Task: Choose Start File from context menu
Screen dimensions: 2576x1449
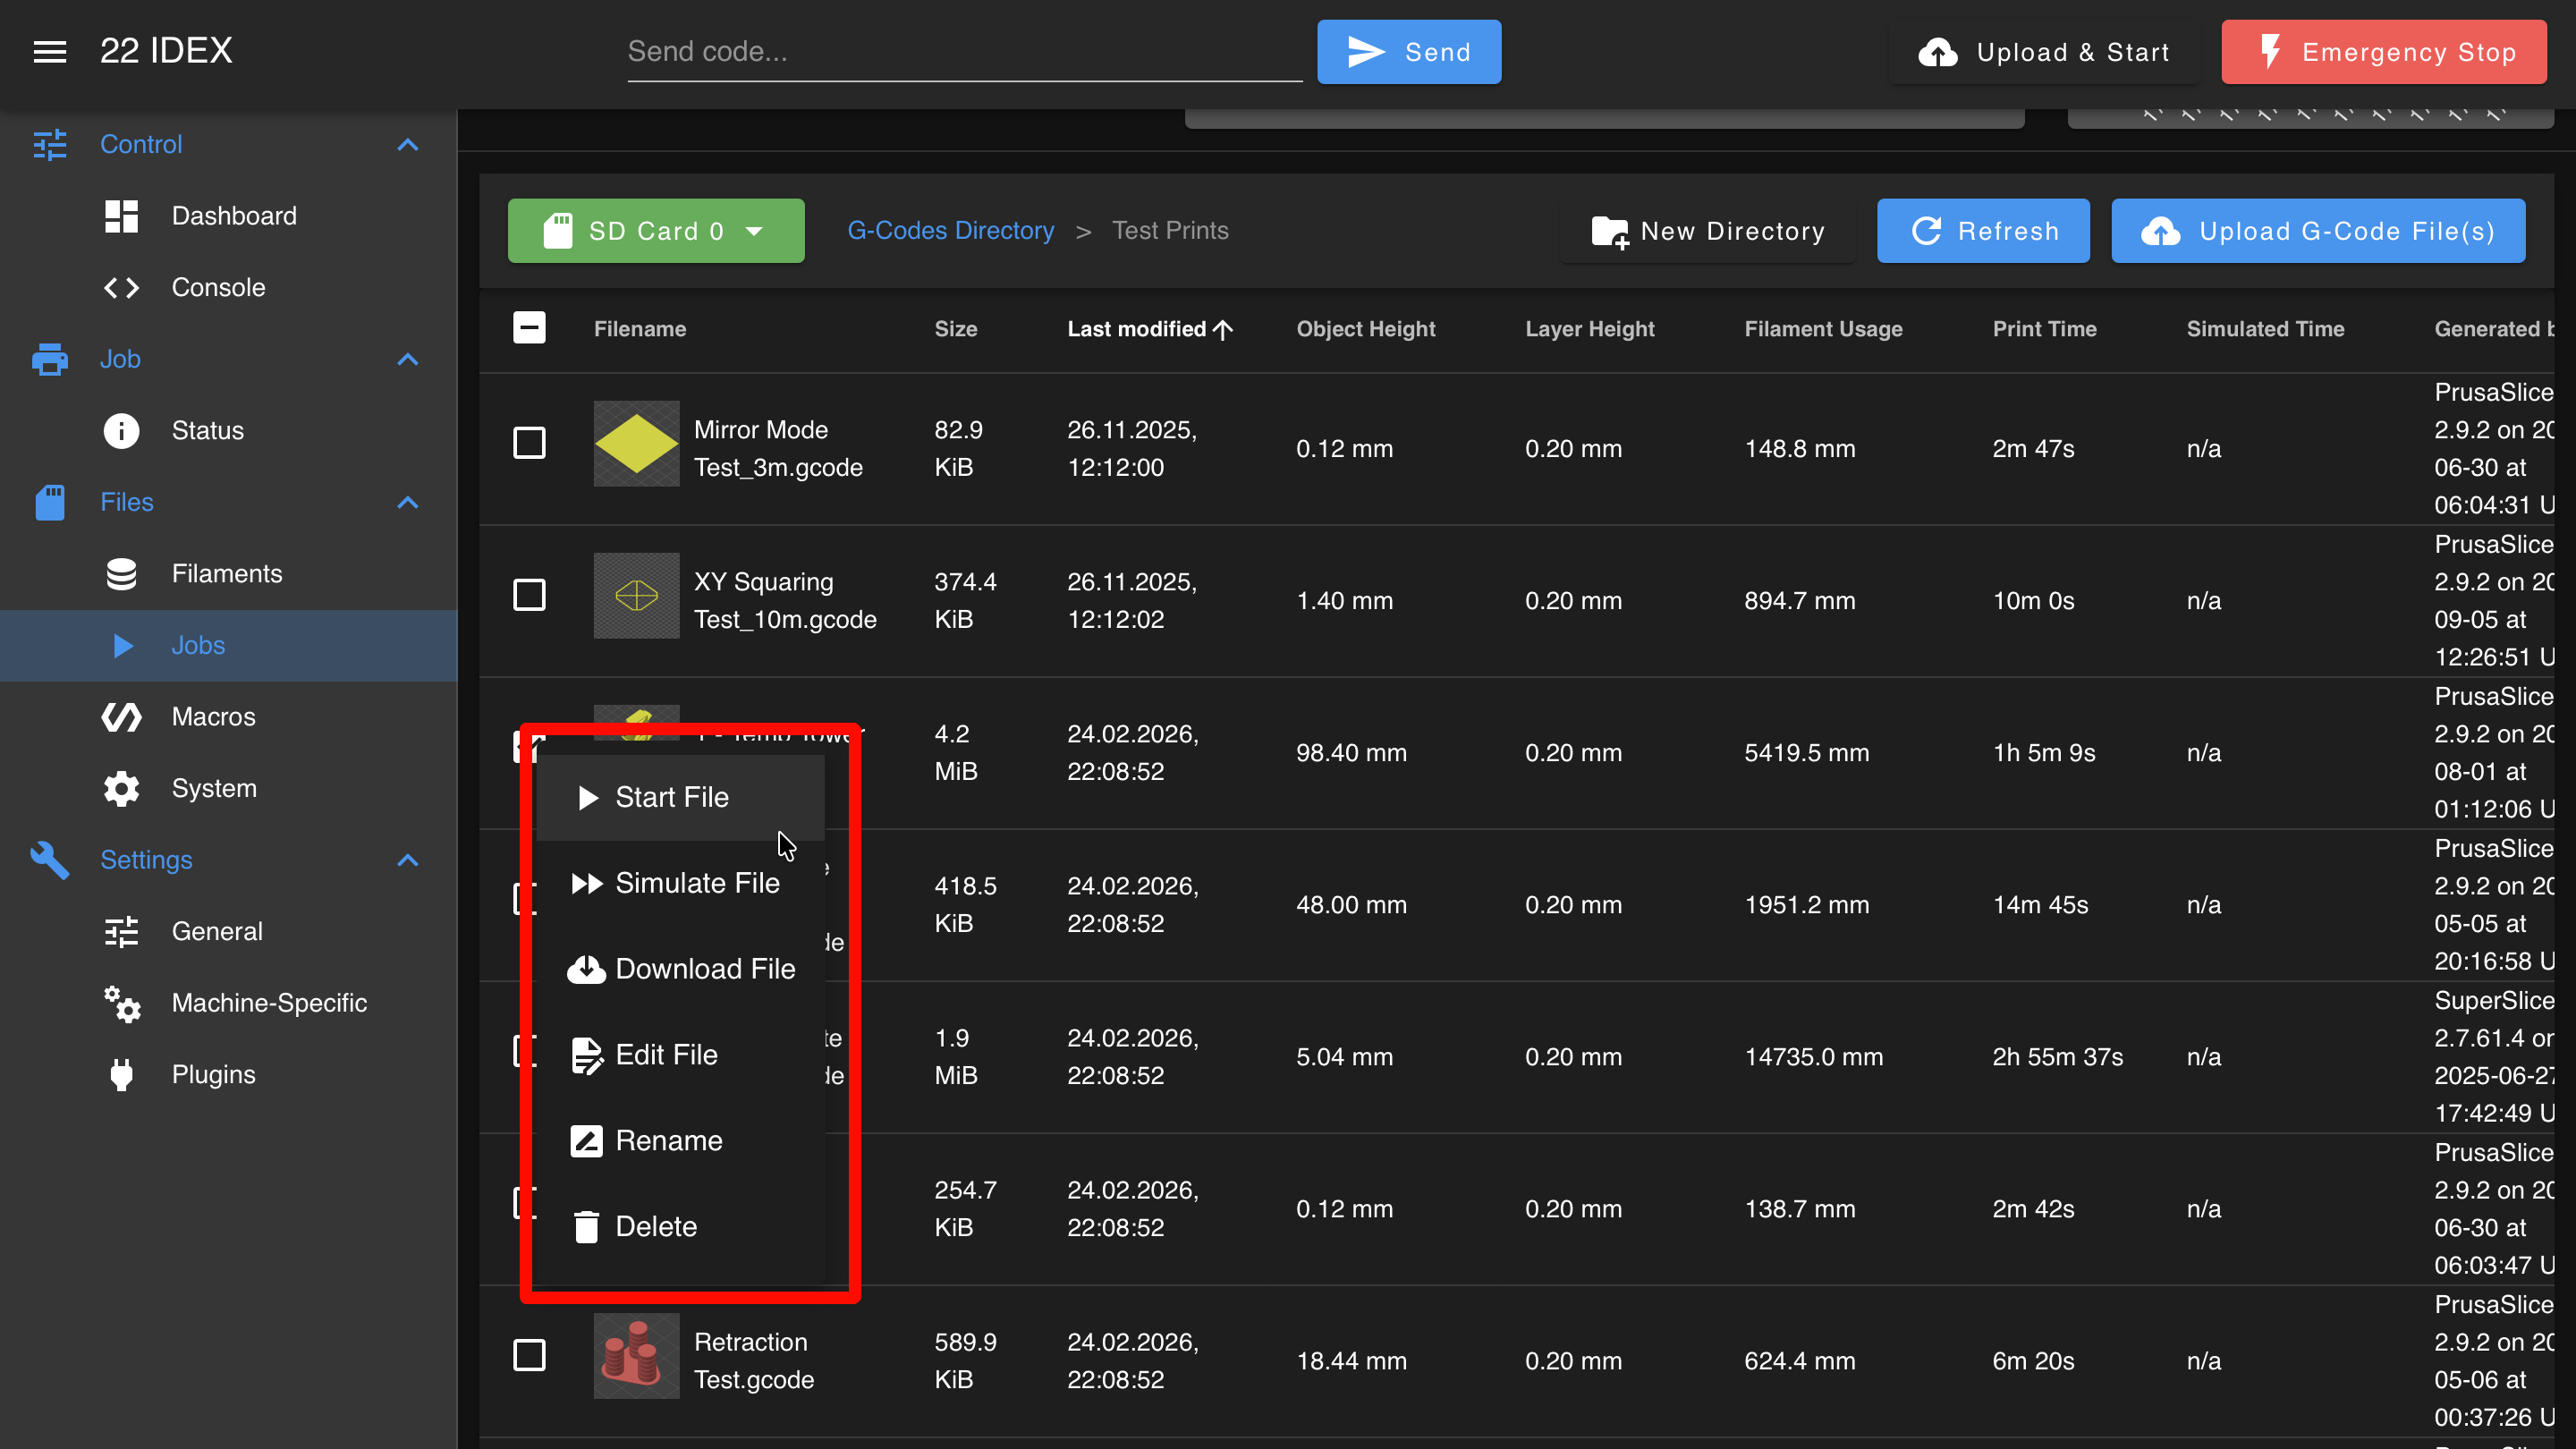Action: pyautogui.click(x=681, y=797)
